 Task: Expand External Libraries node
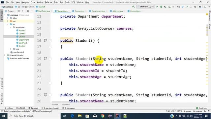coord(5,55)
